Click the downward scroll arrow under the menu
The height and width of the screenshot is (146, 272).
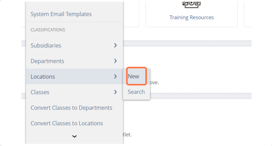tap(74, 136)
